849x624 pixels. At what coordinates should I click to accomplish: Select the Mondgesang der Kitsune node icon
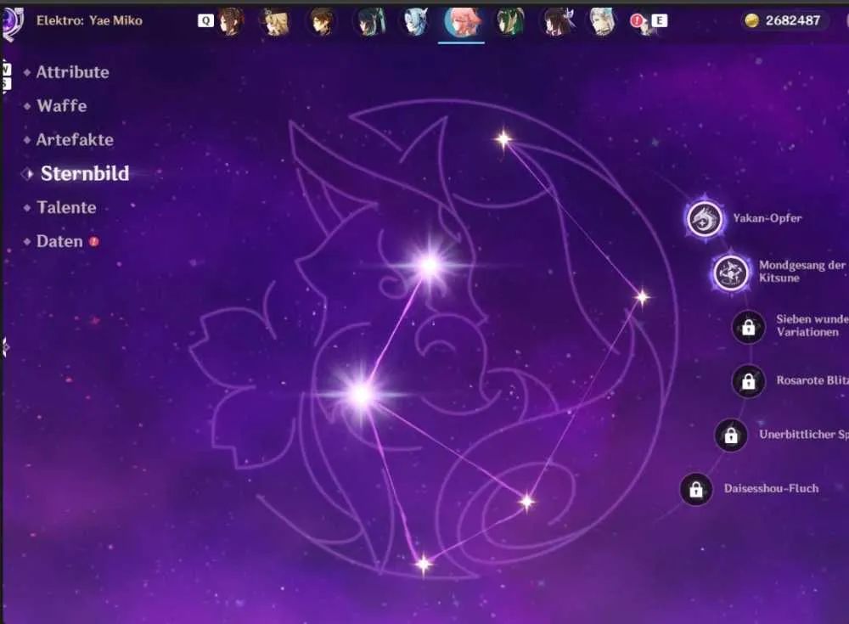pyautogui.click(x=730, y=273)
